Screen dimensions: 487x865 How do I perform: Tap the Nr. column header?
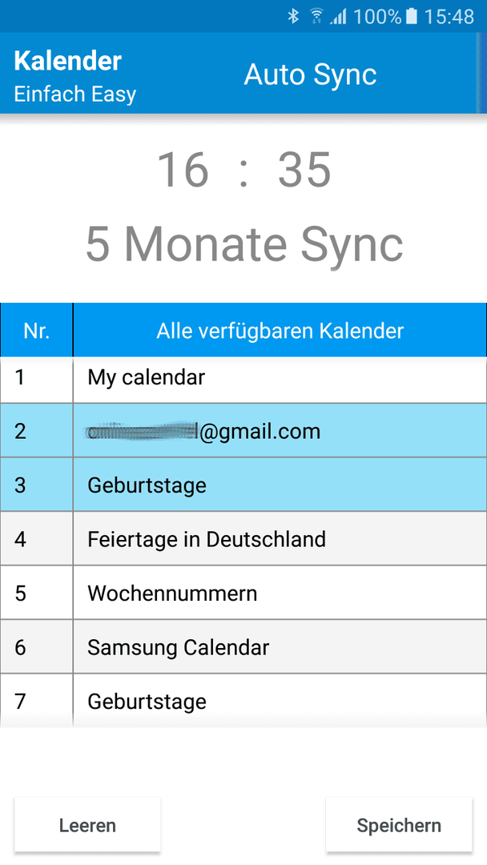36,331
